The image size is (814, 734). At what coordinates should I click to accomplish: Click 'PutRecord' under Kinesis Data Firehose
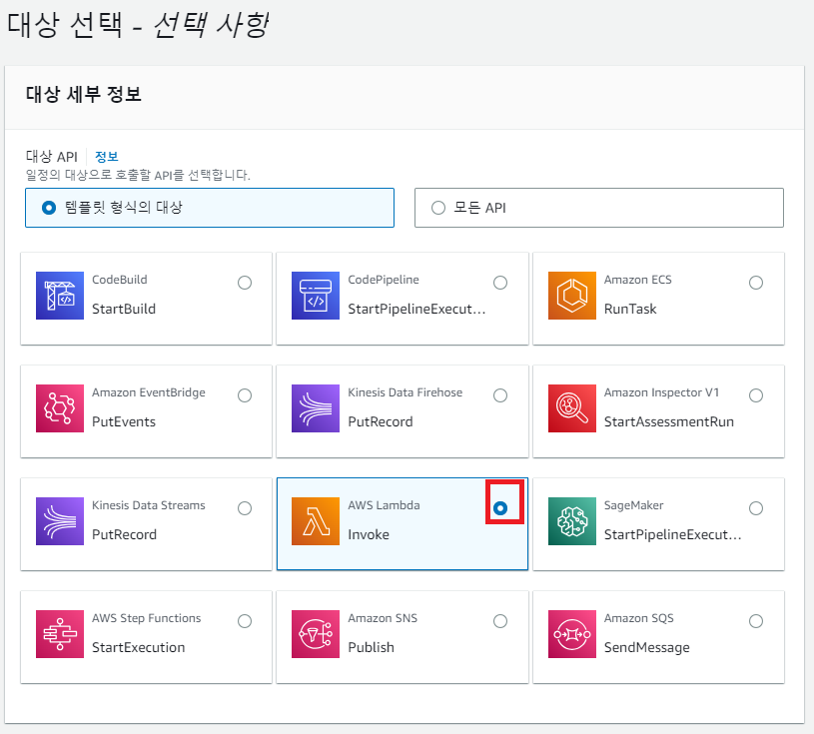coord(380,421)
